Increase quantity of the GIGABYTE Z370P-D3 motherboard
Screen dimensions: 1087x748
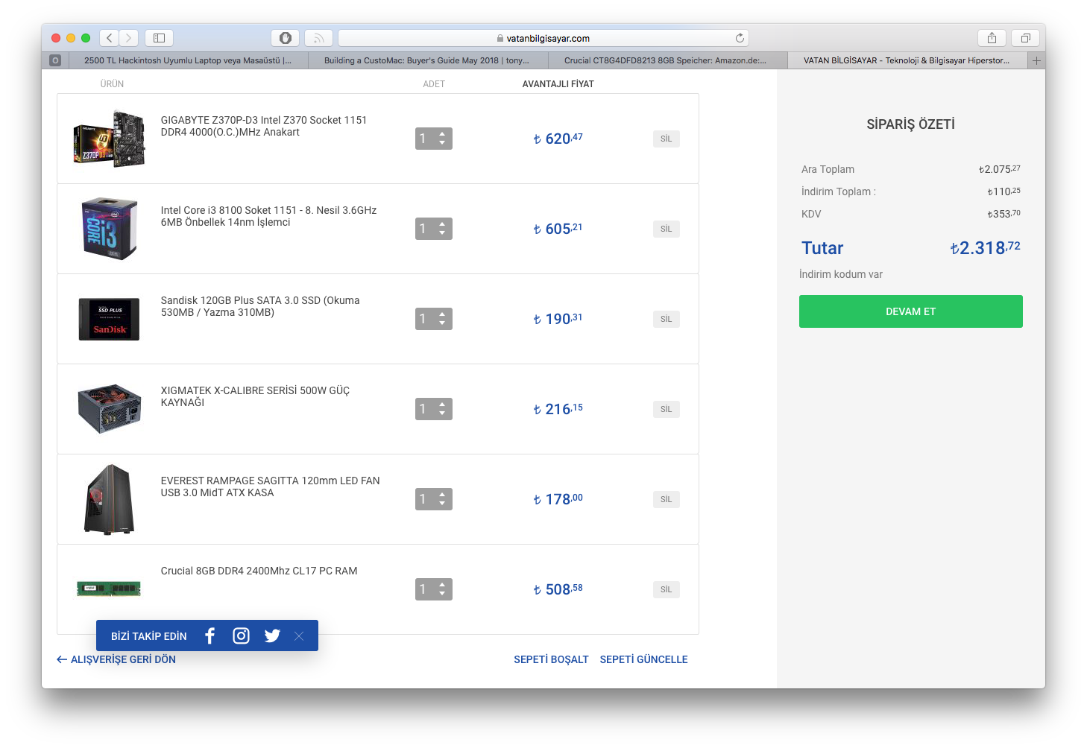444,134
